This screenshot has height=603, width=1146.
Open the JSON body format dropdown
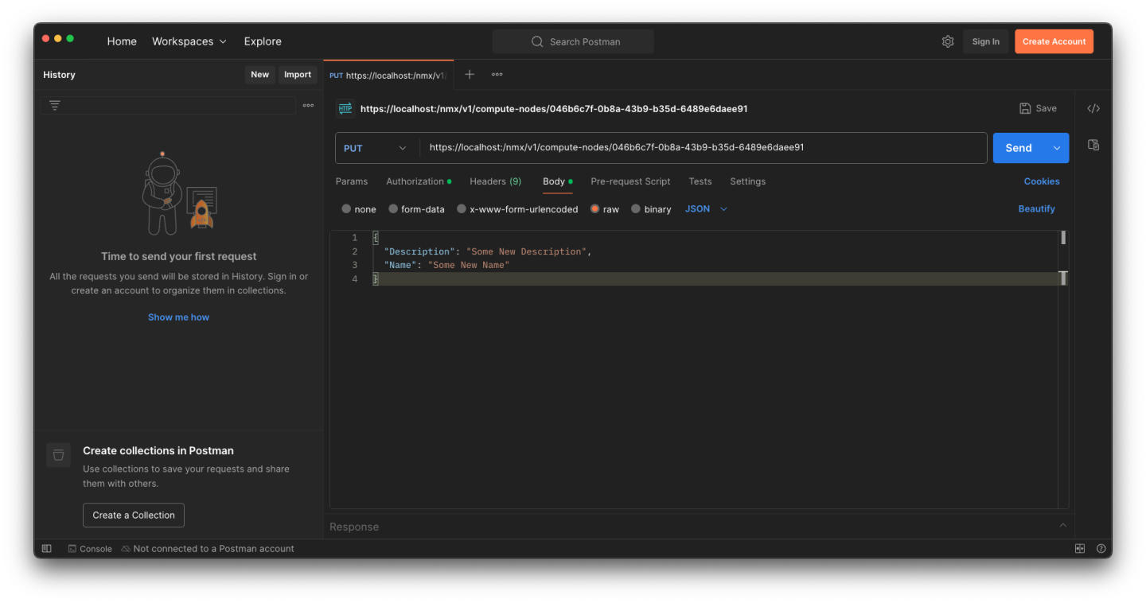pos(704,208)
